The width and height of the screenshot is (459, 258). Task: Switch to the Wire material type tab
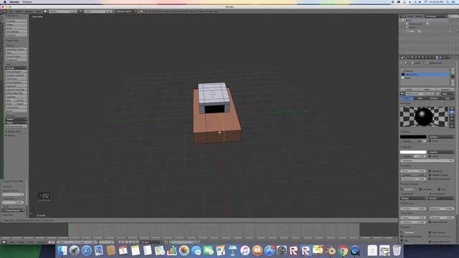tap(420, 98)
